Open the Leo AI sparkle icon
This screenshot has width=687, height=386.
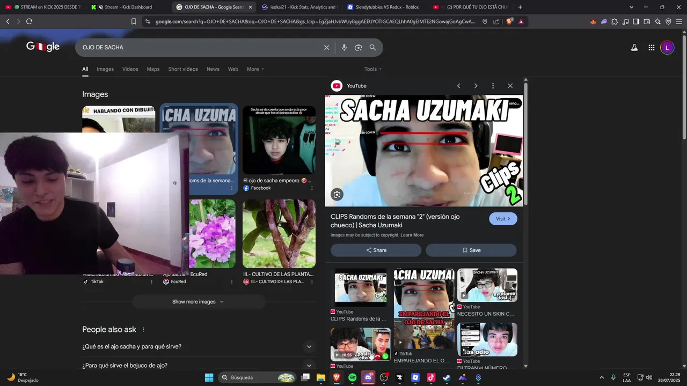pyautogui.click(x=657, y=21)
